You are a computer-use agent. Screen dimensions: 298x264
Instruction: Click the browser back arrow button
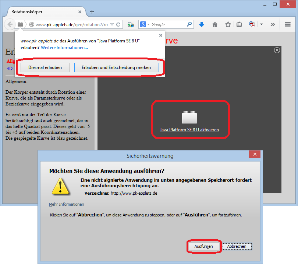pos(10,24)
